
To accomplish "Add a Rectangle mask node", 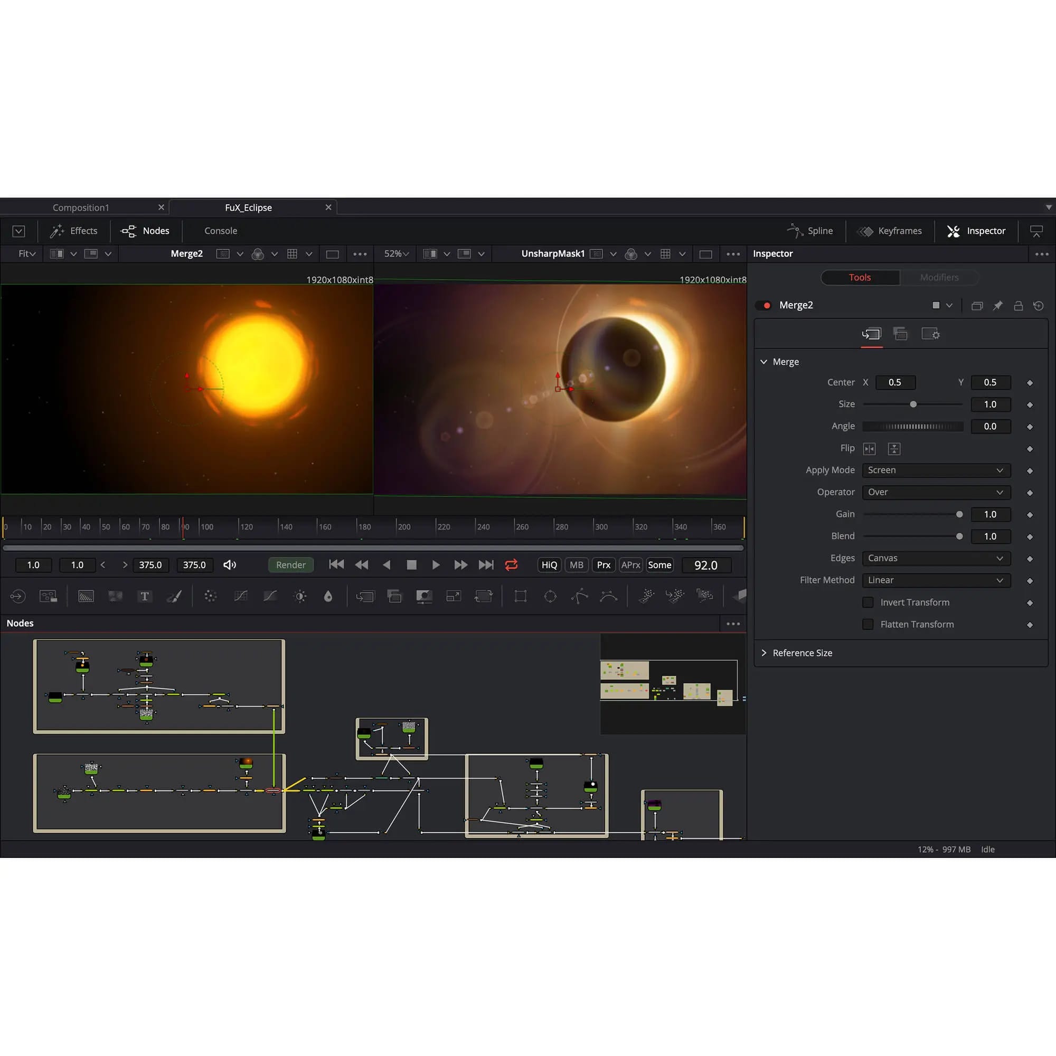I will 520,596.
